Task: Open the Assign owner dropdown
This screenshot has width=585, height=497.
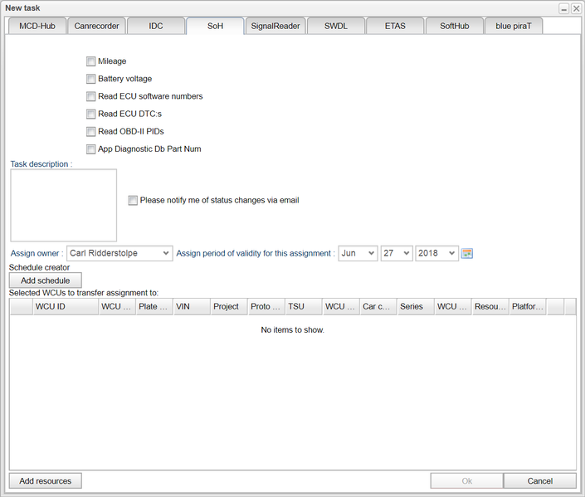Action: pos(119,253)
